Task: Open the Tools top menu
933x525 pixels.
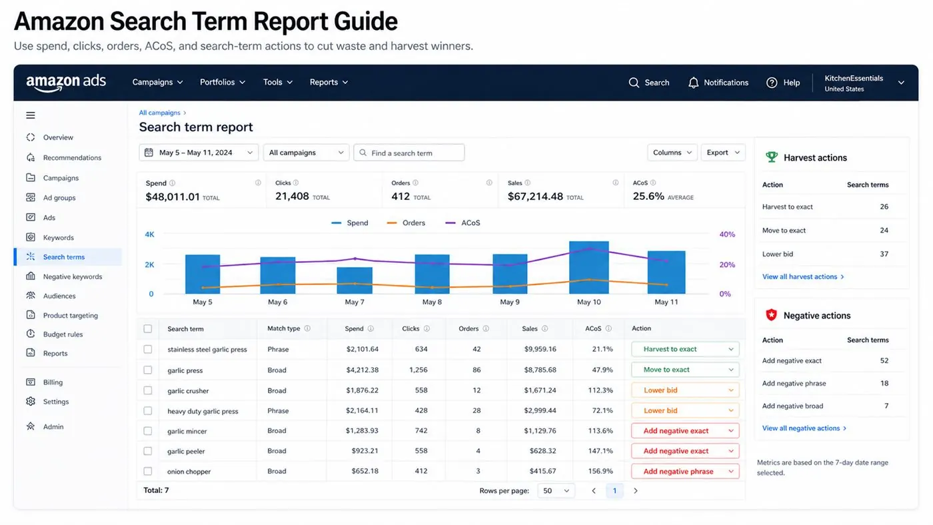Action: coord(278,83)
